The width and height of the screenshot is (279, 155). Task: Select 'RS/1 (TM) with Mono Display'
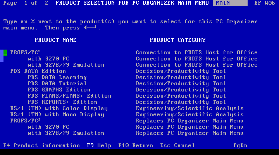click(x=57, y=115)
